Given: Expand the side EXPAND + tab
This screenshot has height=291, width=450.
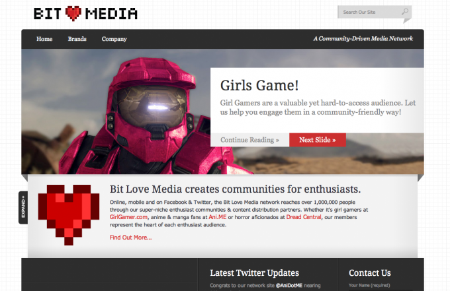Looking at the screenshot, I should coord(23,207).
